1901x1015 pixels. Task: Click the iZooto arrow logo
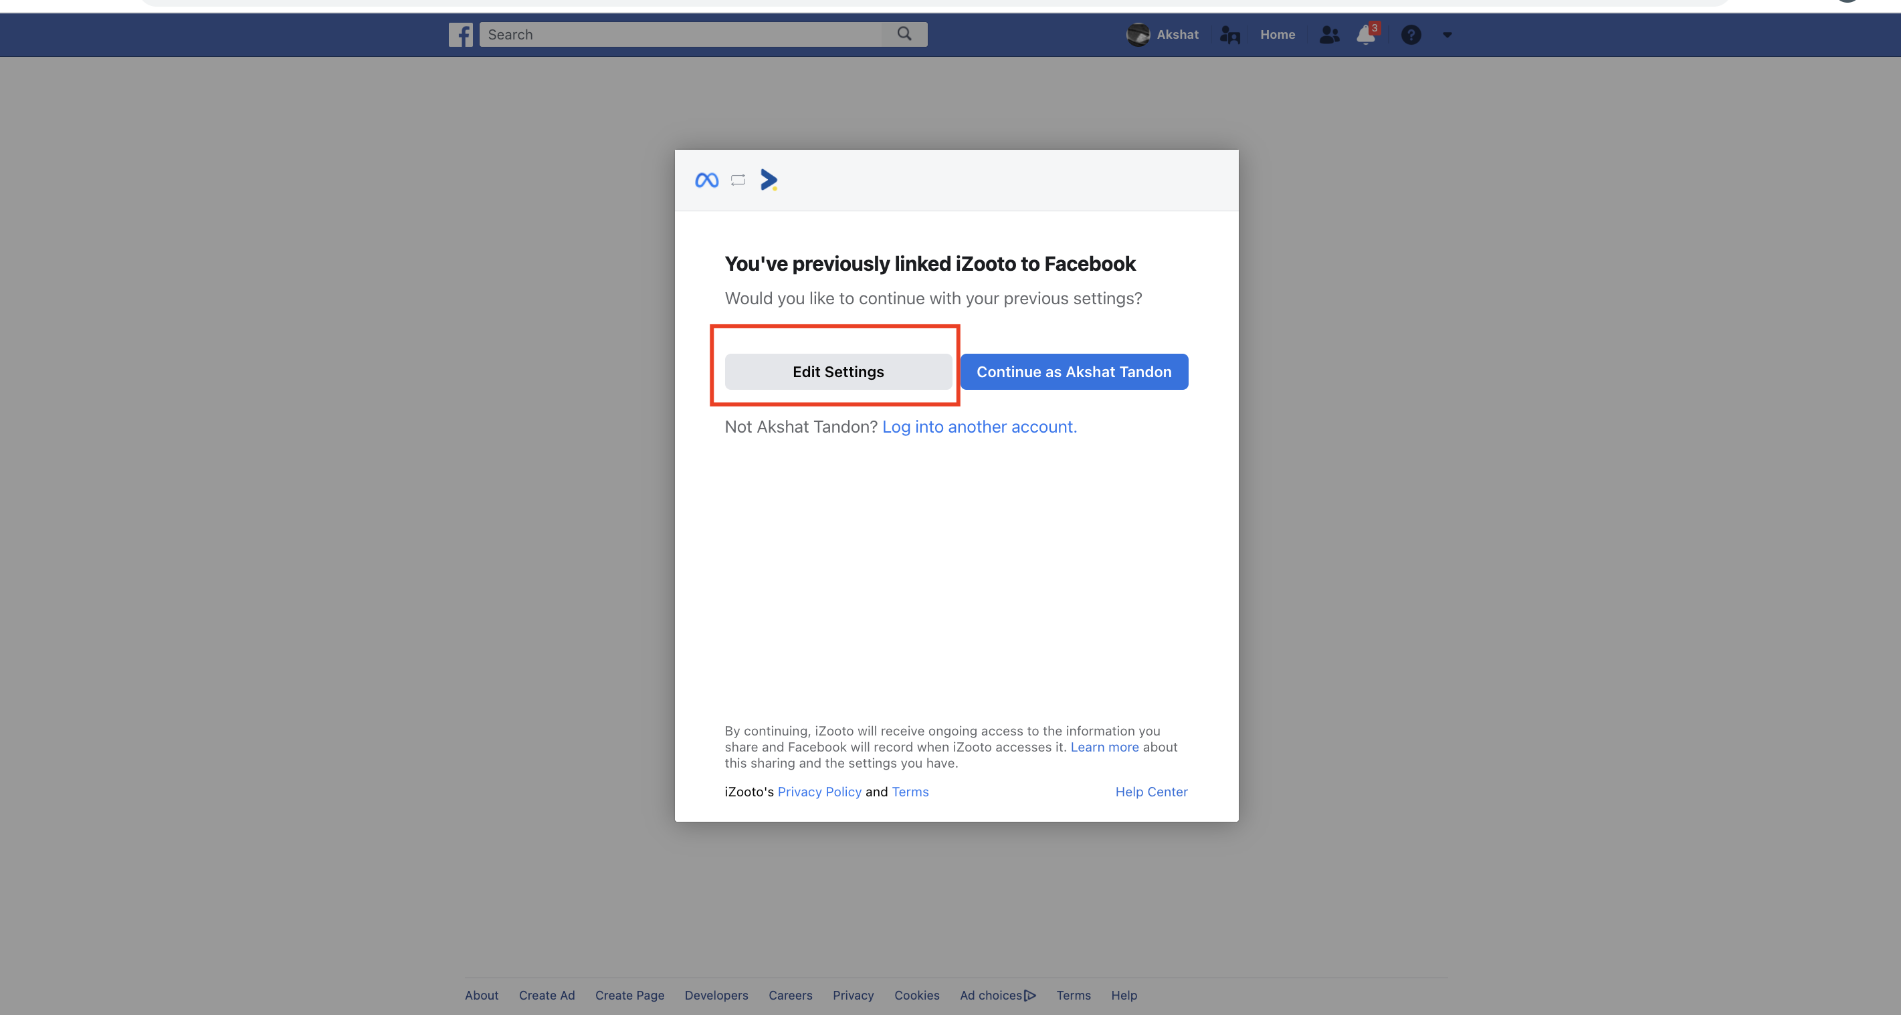(768, 180)
